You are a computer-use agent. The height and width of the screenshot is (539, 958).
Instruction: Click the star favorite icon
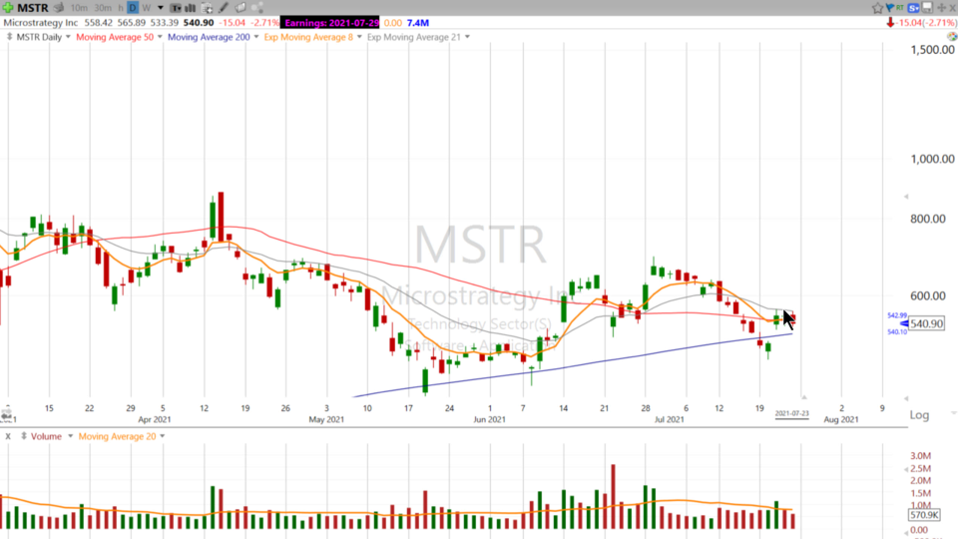point(877,8)
